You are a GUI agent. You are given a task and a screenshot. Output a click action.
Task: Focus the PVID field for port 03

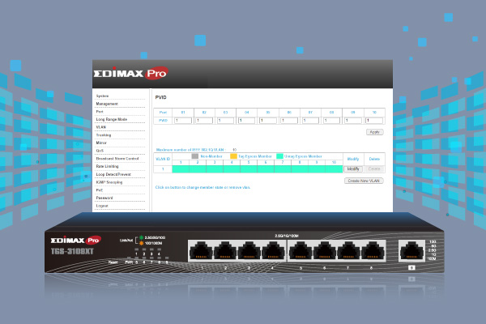(x=225, y=121)
